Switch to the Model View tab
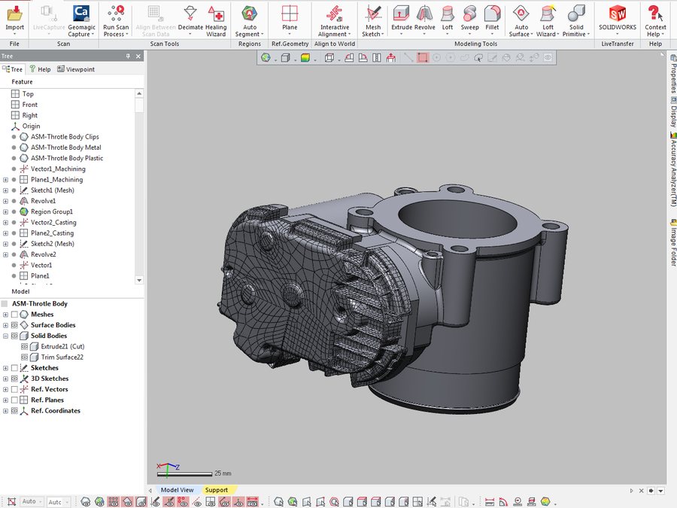This screenshot has height=508, width=677. [x=177, y=490]
